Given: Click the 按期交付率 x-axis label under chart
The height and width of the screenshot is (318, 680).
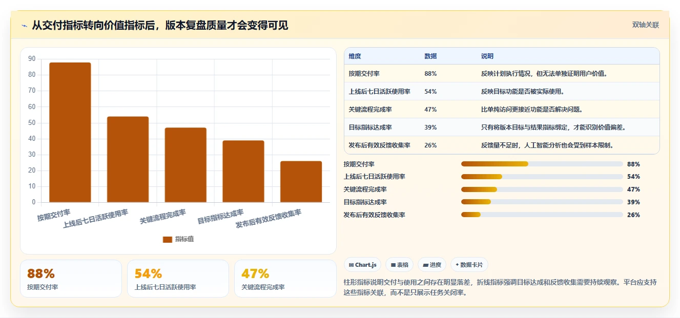Looking at the screenshot, I should [x=54, y=215].
